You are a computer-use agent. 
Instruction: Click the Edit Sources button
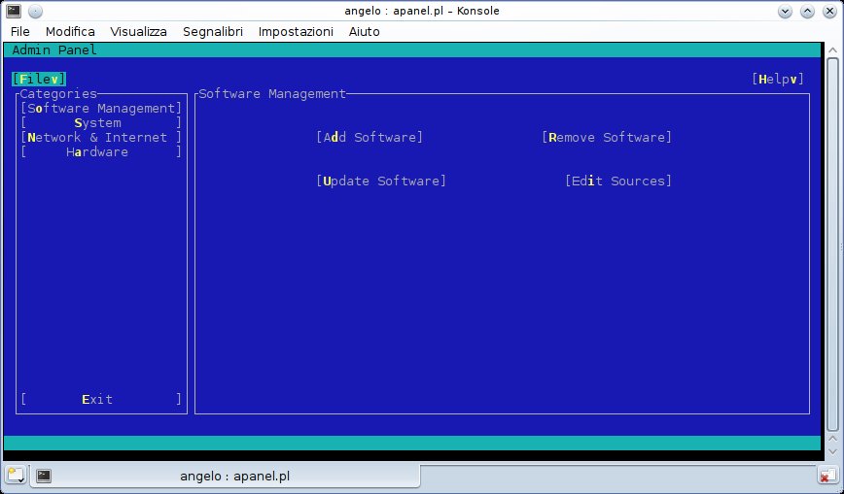pyautogui.click(x=618, y=181)
